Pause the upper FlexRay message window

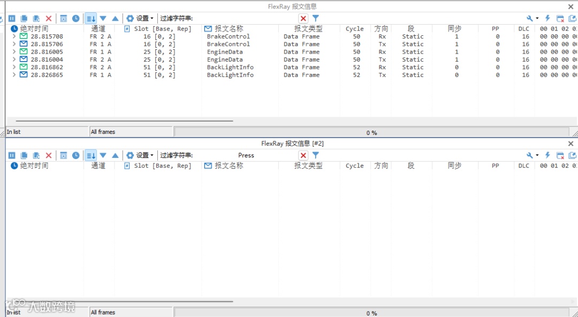click(12, 18)
